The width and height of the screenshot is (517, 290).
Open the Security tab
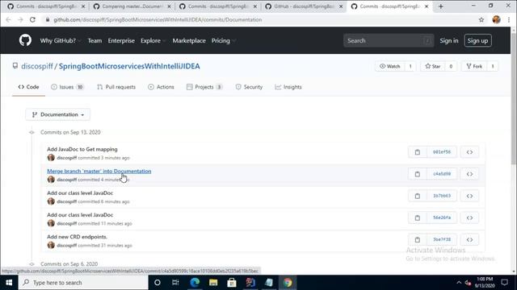tap(249, 87)
